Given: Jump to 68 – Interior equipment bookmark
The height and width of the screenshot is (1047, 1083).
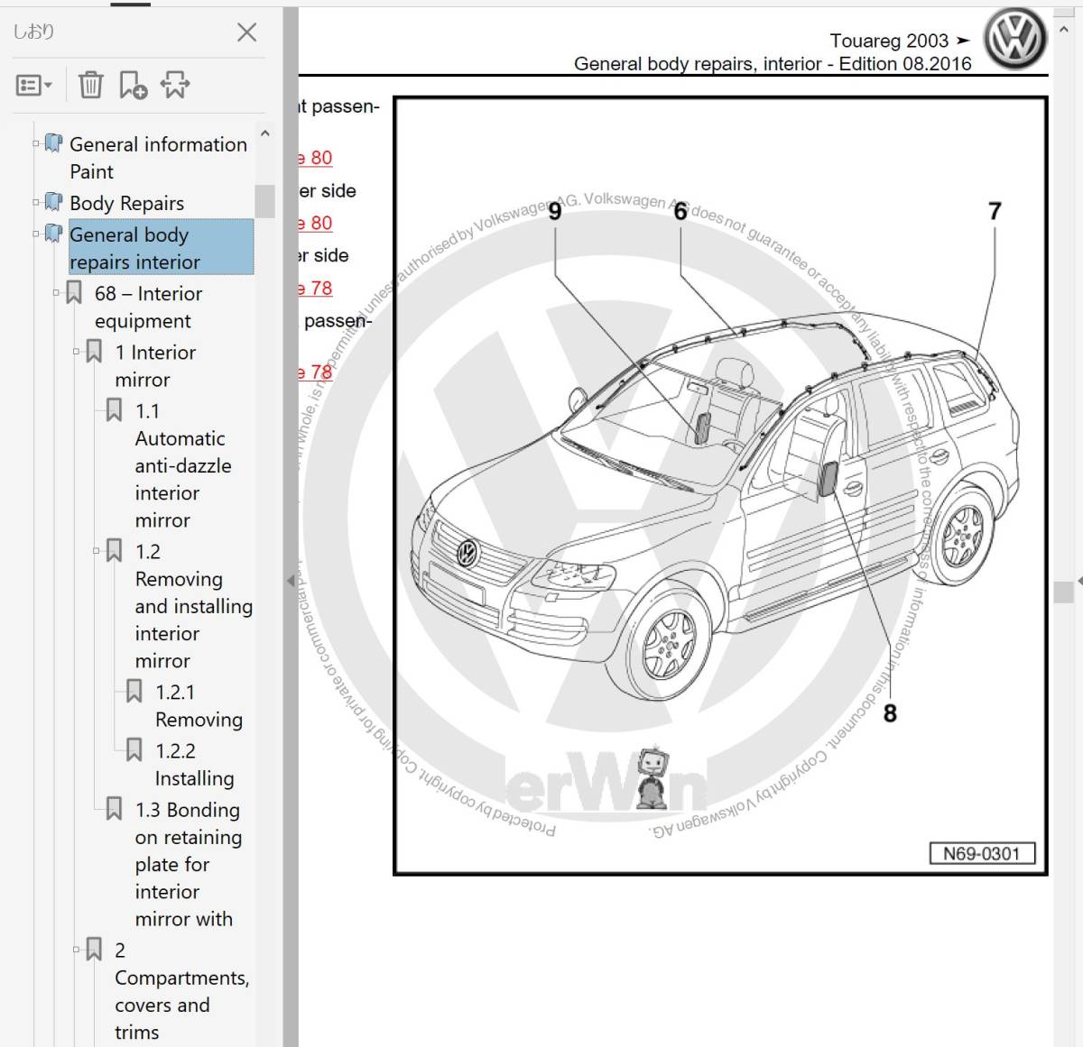Looking at the screenshot, I should click(148, 307).
